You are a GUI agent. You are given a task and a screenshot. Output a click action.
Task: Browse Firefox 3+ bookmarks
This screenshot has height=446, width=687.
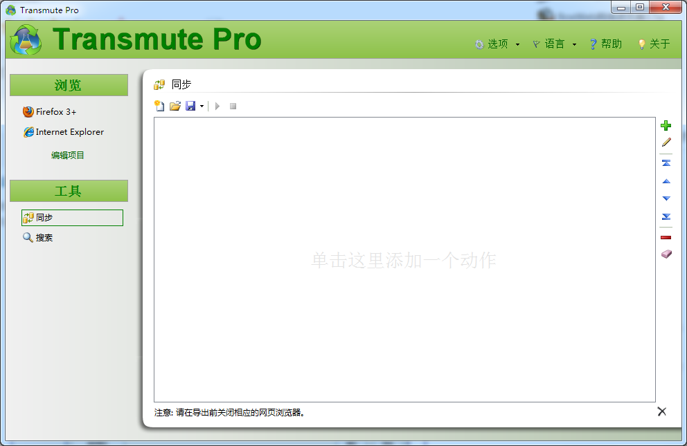pos(56,112)
